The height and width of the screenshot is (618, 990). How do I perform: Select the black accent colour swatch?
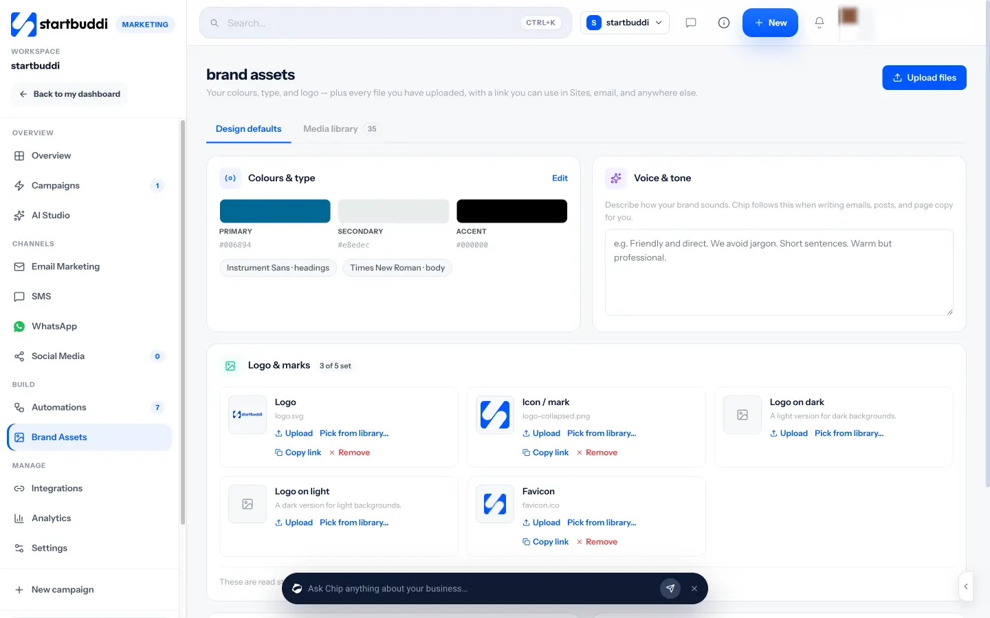tap(512, 211)
